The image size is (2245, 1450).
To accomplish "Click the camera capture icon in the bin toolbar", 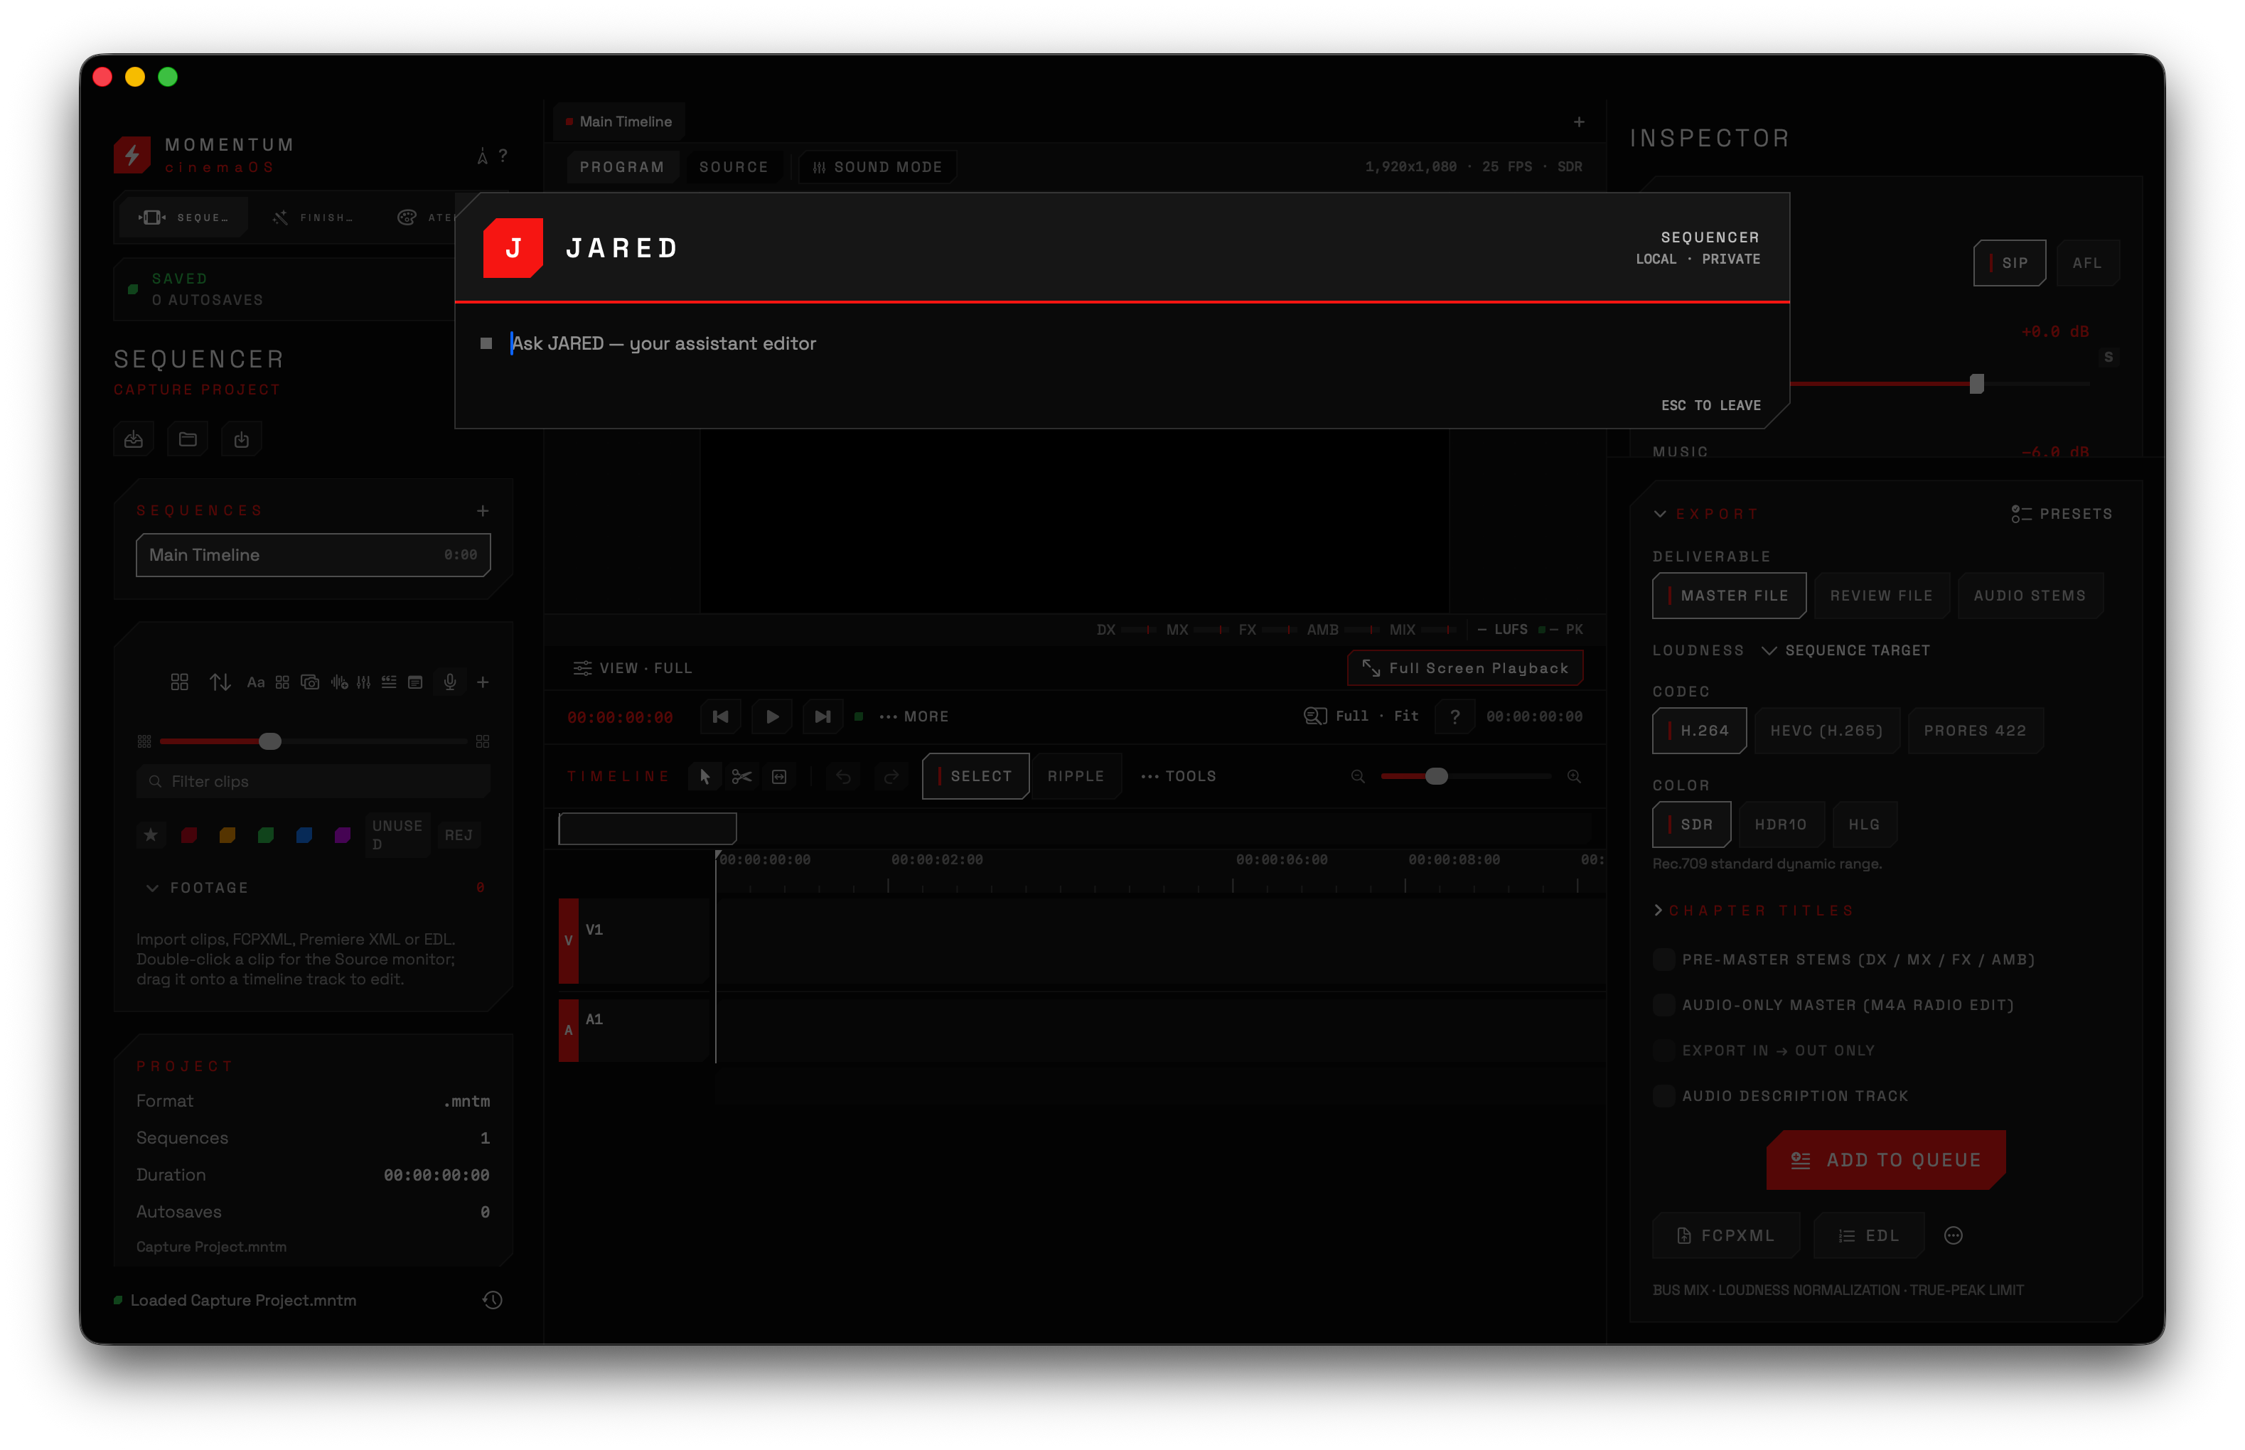I will (x=310, y=682).
